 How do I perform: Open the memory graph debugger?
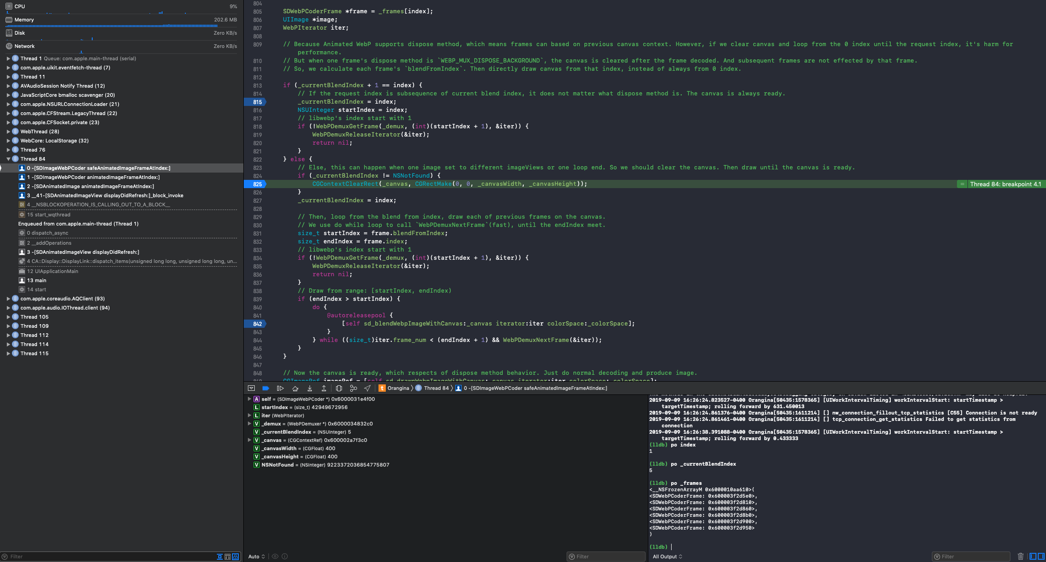coord(353,388)
